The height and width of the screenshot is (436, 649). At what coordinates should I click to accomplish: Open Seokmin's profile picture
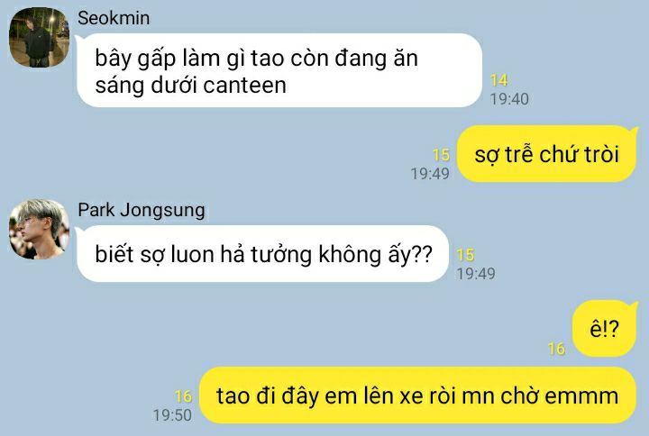pos(40,37)
